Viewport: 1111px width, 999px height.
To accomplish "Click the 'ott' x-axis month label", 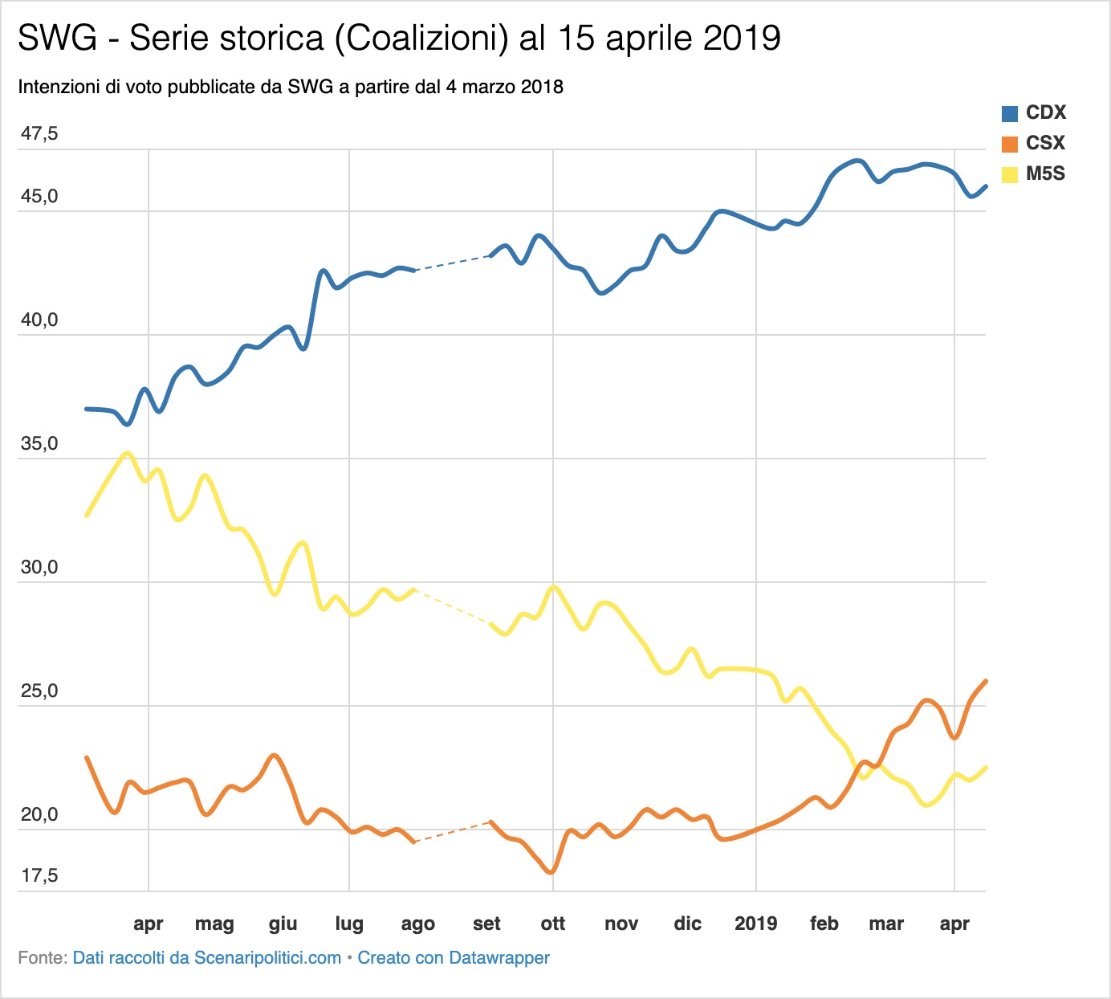I will pyautogui.click(x=553, y=924).
